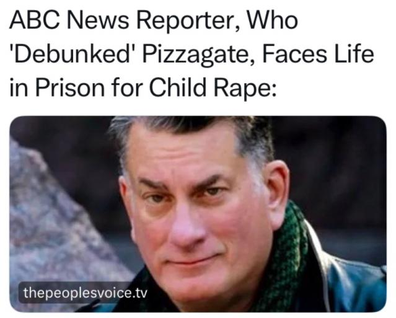The height and width of the screenshot is (318, 396).
Task: Click the thepeoplesvoice.tv domain label
Action: tap(85, 293)
